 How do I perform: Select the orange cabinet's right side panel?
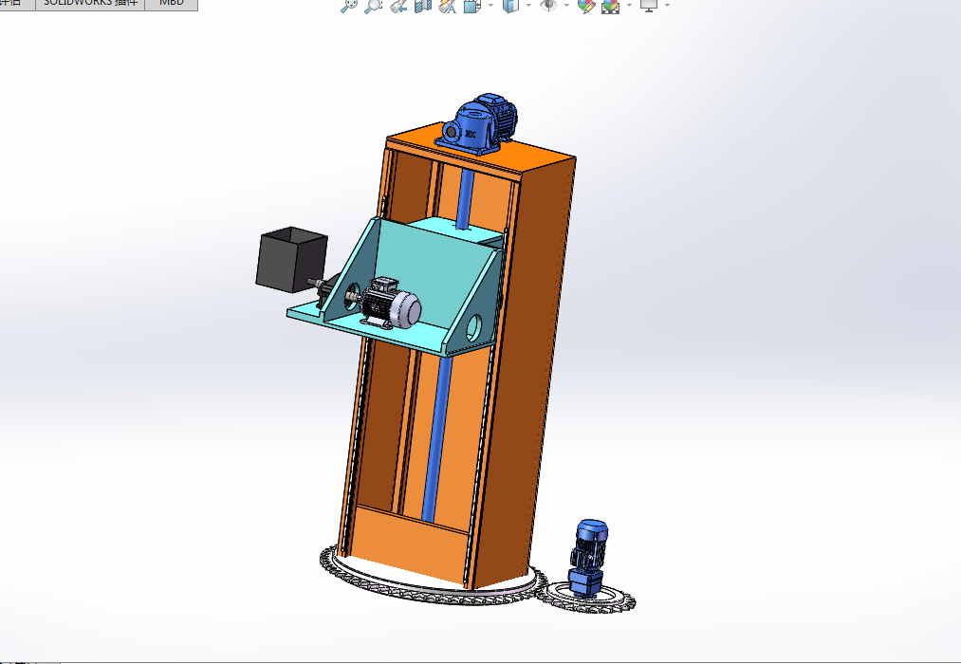point(527,367)
